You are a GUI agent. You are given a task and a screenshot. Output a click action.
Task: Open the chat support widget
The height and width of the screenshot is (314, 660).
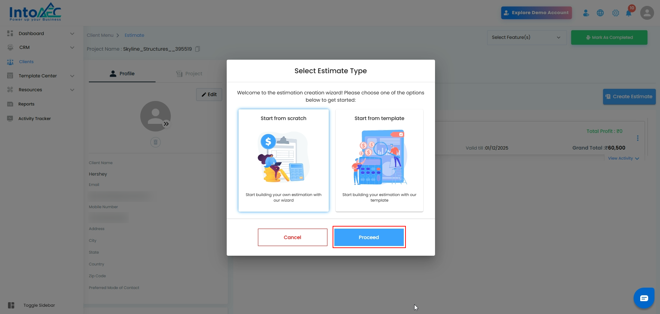(x=644, y=298)
